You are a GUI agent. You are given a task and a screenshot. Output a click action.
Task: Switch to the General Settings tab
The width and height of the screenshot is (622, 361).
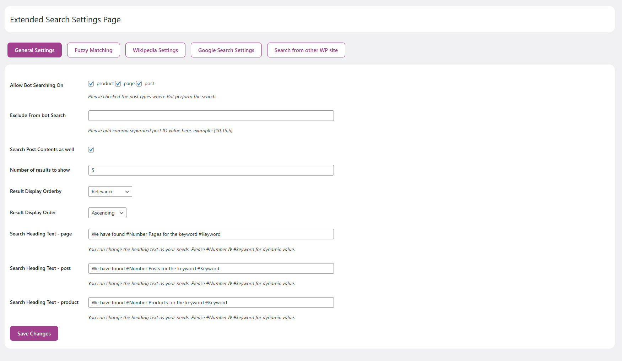(x=34, y=50)
